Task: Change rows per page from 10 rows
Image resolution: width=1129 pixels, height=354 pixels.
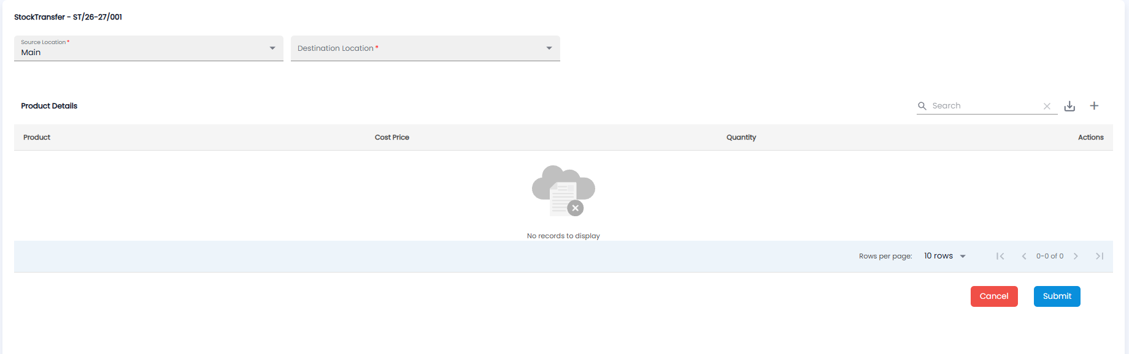Action: 945,256
